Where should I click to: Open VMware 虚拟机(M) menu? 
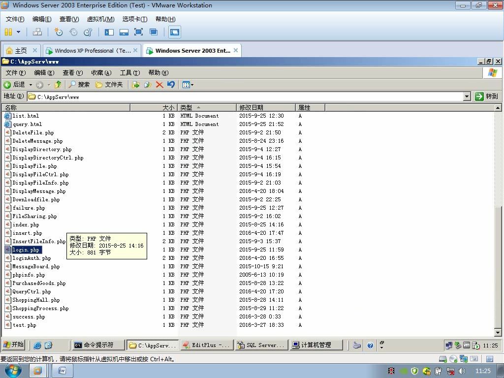point(100,19)
